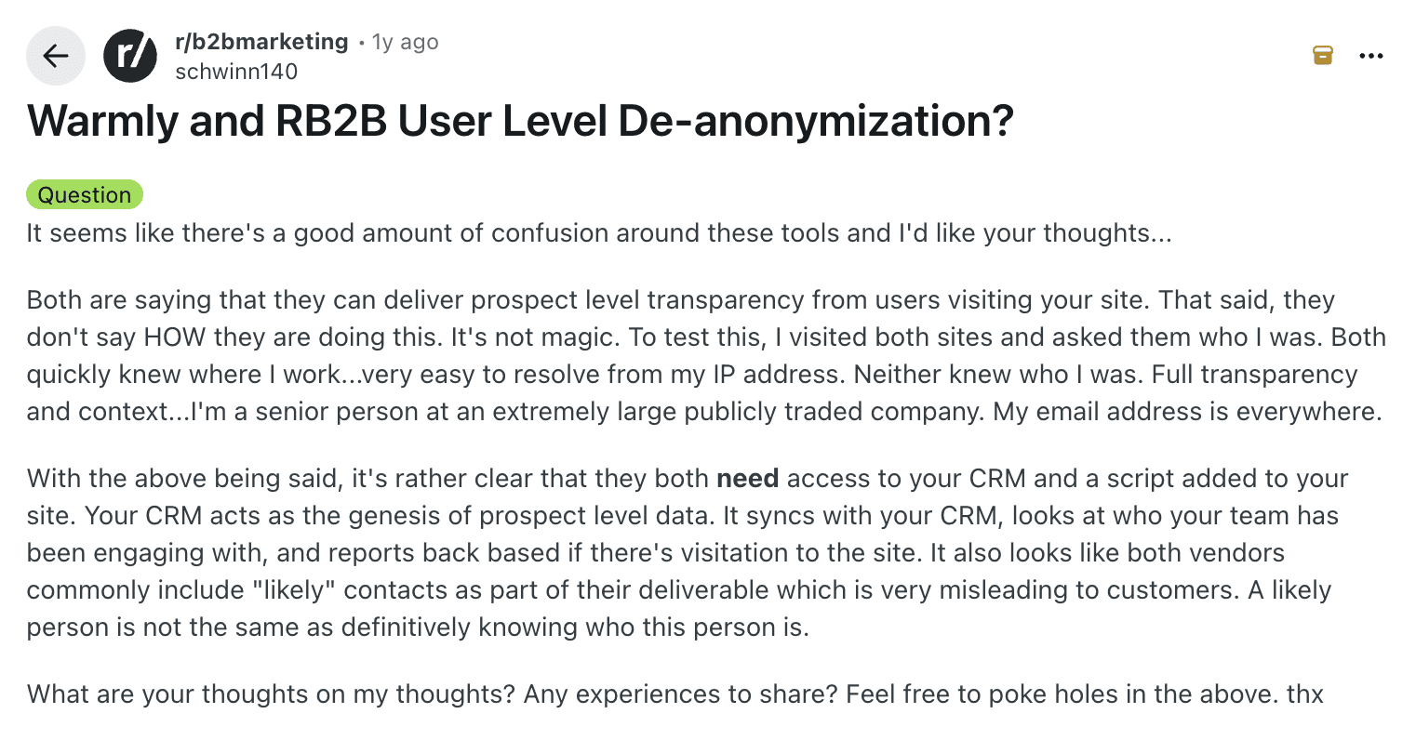Select the bolded word need in the post
The height and width of the screenshot is (740, 1416).
(x=747, y=478)
